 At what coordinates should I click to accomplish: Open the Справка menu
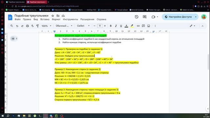point(101,19)
